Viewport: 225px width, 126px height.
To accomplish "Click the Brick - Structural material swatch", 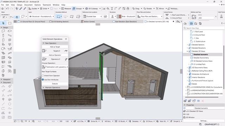I will pos(119,16).
